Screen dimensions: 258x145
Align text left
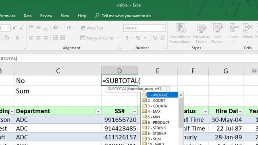pyautogui.click(x=31, y=38)
